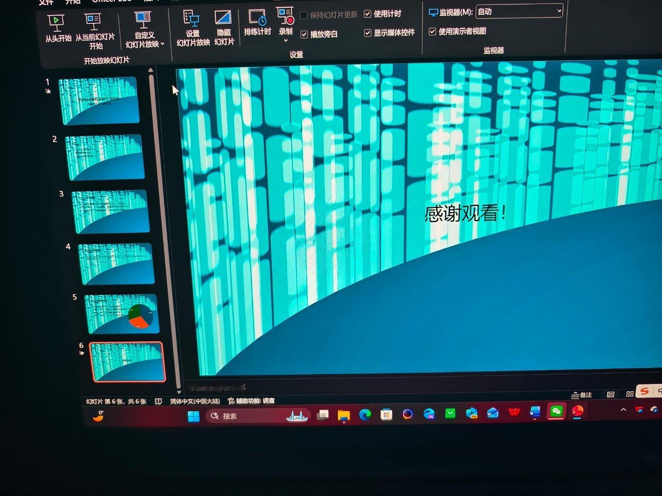Open the Notes (备注) pane button

pos(582,395)
